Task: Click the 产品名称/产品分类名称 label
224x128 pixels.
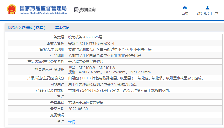Action: click(46, 62)
